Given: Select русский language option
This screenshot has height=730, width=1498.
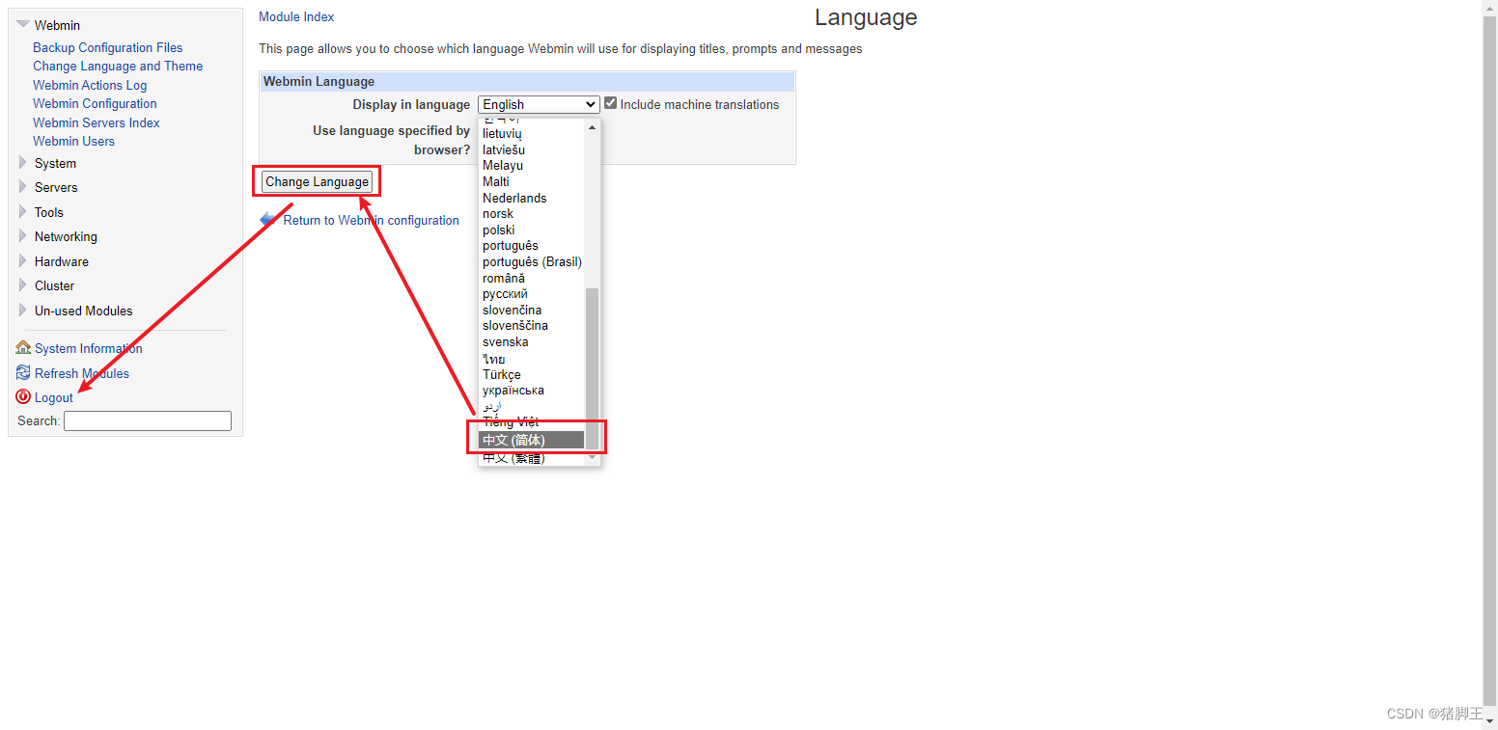Looking at the screenshot, I should click(532, 293).
